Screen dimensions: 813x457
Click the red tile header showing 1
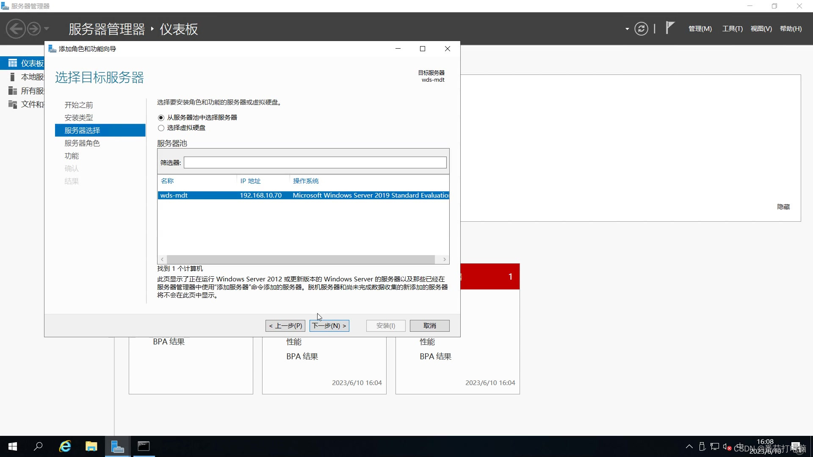[490, 277]
